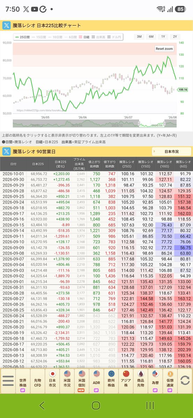The height and width of the screenshot is (418, 193).
Task: Click 騰落レシオ (25日) column header
Action: (x=126, y=163)
